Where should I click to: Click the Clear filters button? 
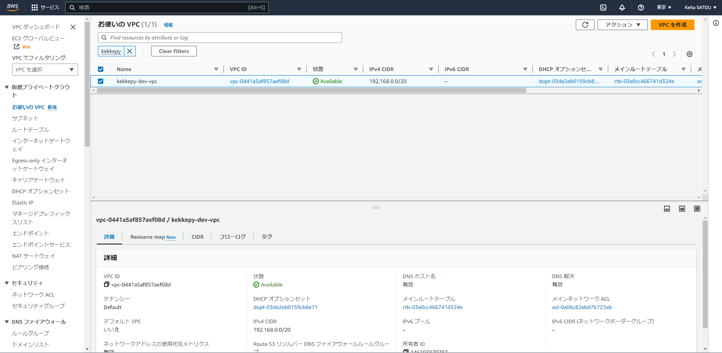[x=174, y=51]
